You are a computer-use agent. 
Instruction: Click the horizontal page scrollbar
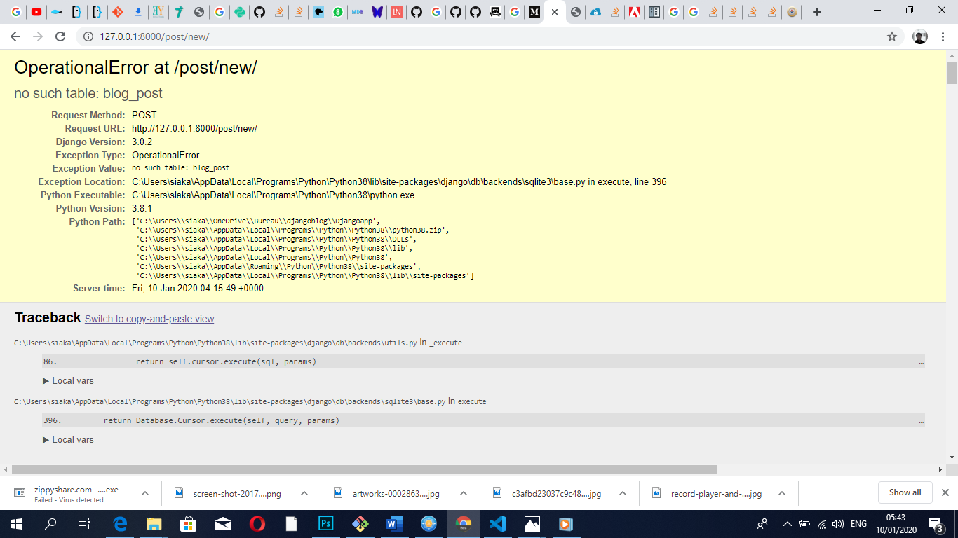[365, 469]
